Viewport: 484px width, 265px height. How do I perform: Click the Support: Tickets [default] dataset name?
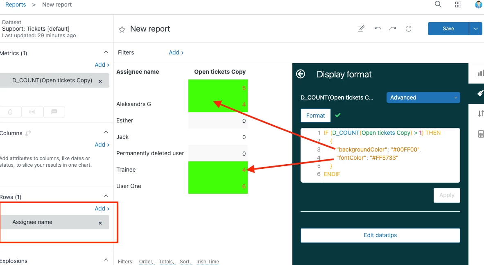(x=36, y=29)
